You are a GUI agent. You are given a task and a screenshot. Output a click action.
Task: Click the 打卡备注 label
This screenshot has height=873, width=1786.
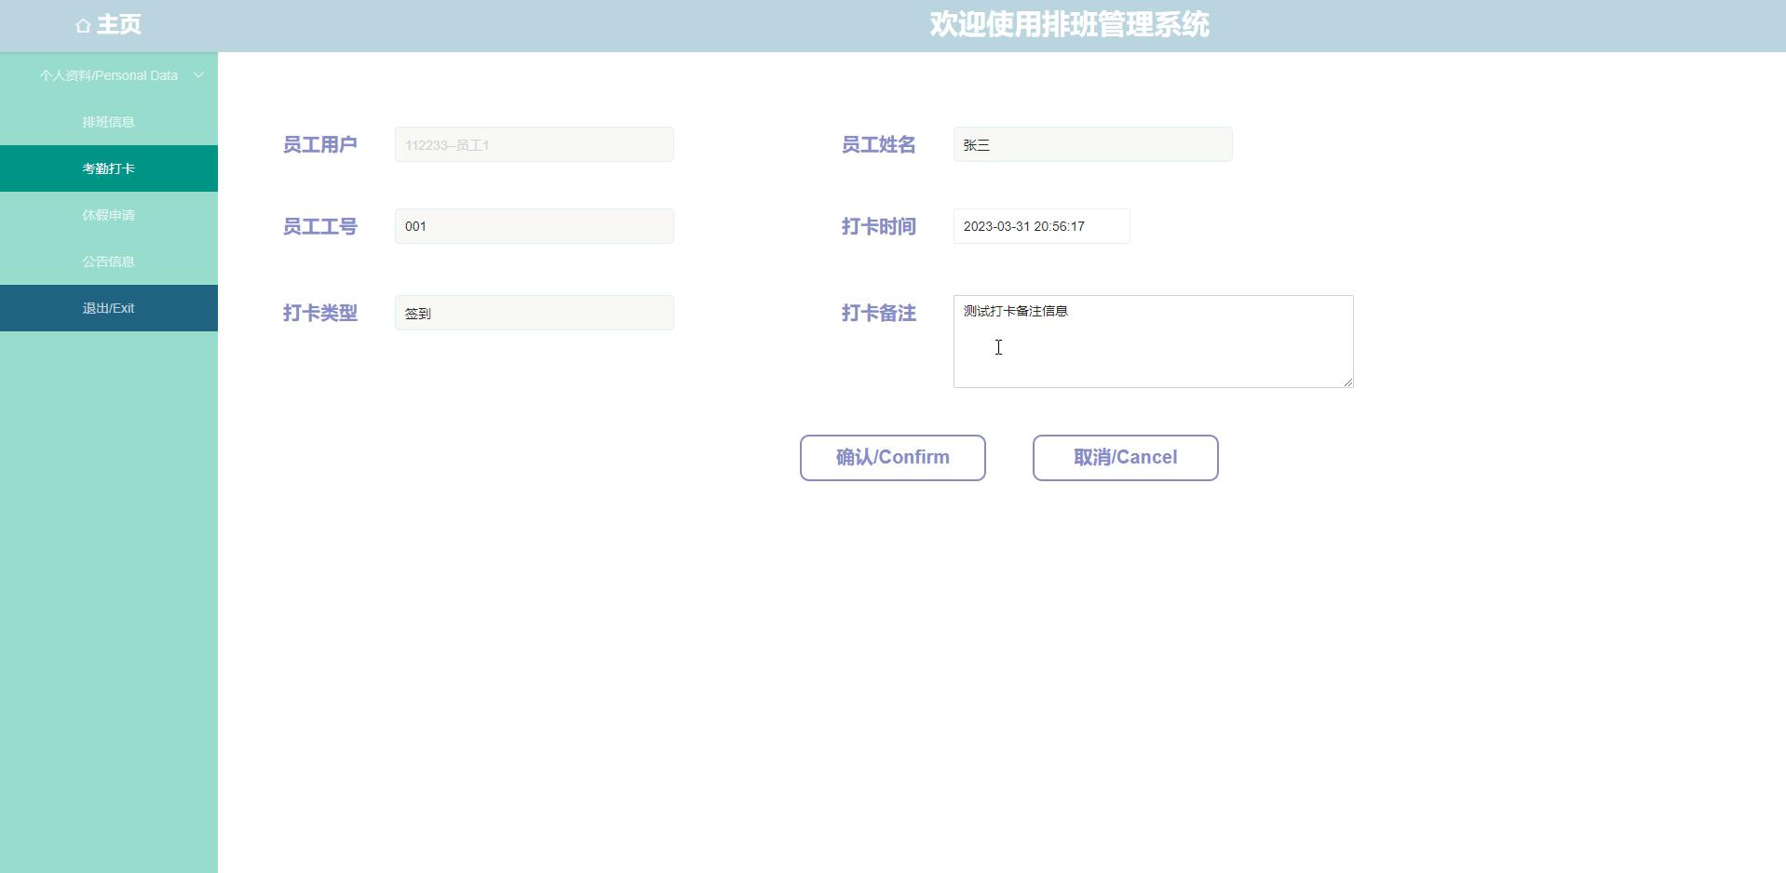tap(879, 313)
